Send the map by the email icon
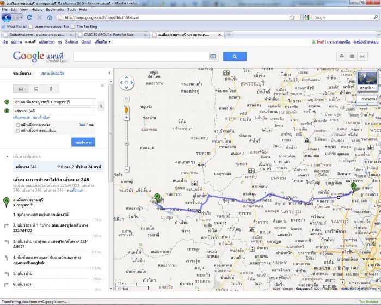 (x=352, y=57)
